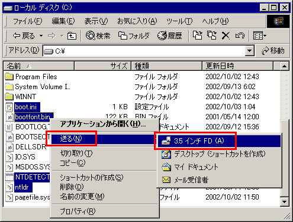Click the IO.SYS file icon
This screenshot has height=222, width=293.
coord(9,157)
